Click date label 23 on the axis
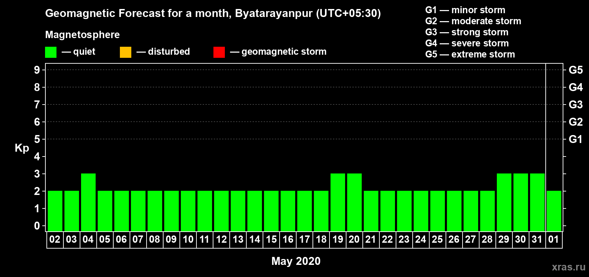The width and height of the screenshot is (589, 277). point(404,240)
